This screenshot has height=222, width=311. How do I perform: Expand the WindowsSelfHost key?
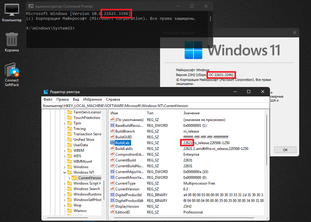pos(64,200)
